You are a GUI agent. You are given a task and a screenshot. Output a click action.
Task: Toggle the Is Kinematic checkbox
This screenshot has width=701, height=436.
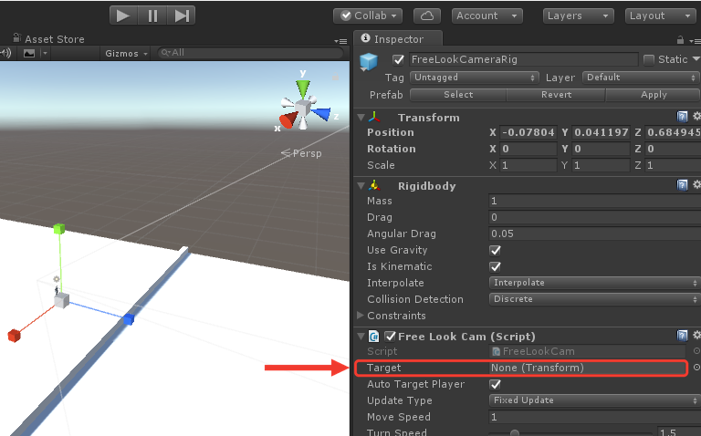pyautogui.click(x=495, y=266)
